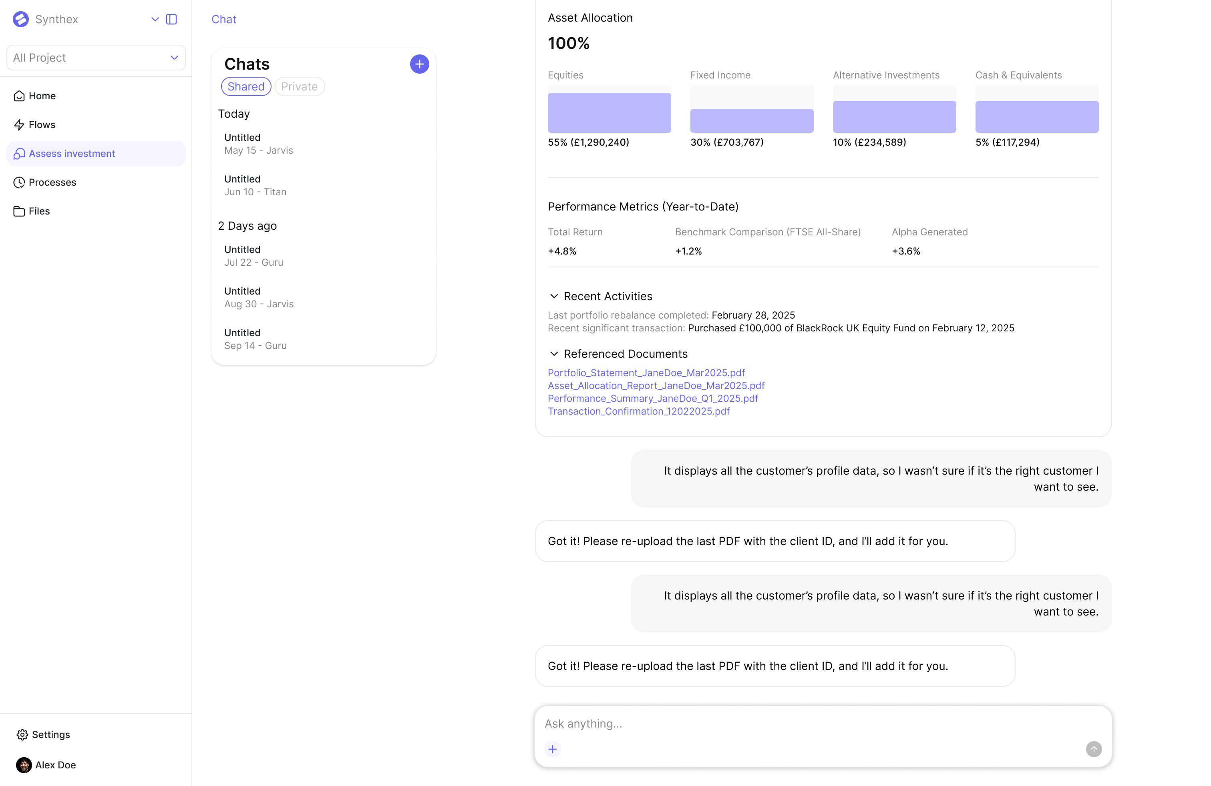Collapse the sidebar with the panel icon
This screenshot has height=786, width=1211.
tap(171, 19)
